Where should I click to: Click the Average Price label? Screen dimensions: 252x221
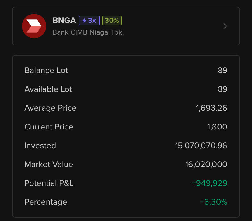(x=51, y=108)
